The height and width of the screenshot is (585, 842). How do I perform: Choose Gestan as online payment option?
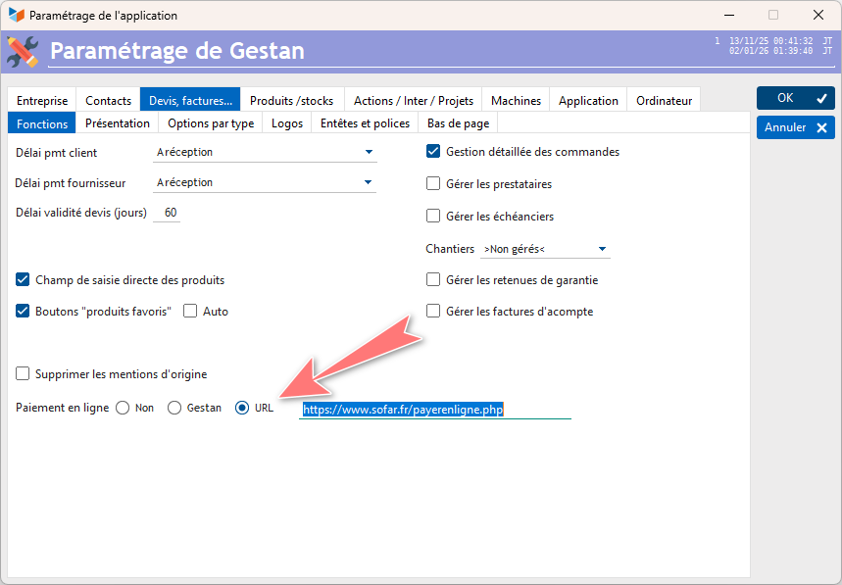tap(174, 408)
